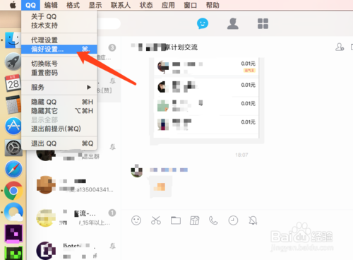Open the 格式 menu
353x260 pixels.
tap(73, 5)
